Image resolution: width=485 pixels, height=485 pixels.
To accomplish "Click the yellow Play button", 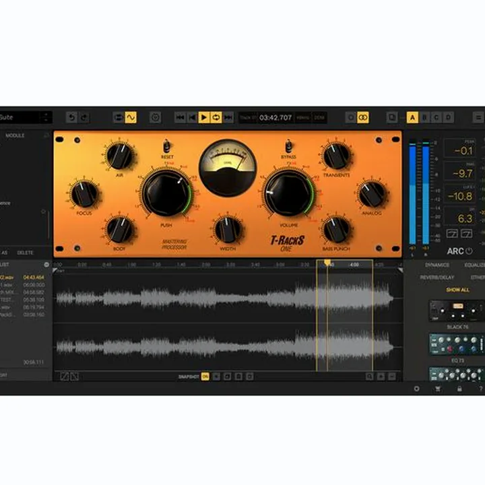I will [204, 117].
